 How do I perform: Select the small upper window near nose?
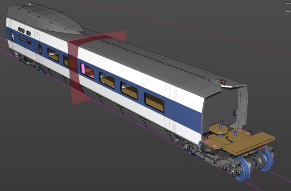click(x=21, y=30)
